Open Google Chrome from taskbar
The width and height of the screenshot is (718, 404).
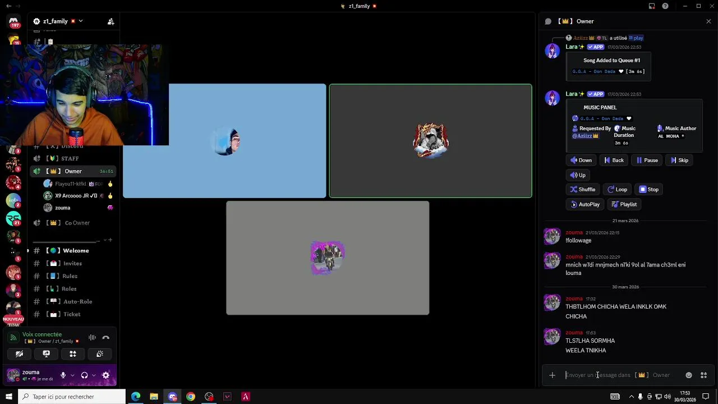click(191, 397)
